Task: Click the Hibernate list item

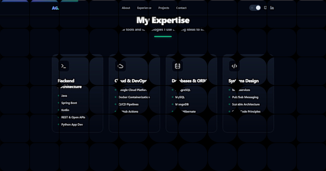Action: coord(185,112)
